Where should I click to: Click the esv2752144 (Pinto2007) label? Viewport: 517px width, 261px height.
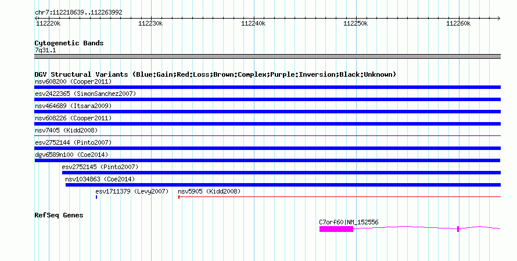pyautogui.click(x=73, y=142)
